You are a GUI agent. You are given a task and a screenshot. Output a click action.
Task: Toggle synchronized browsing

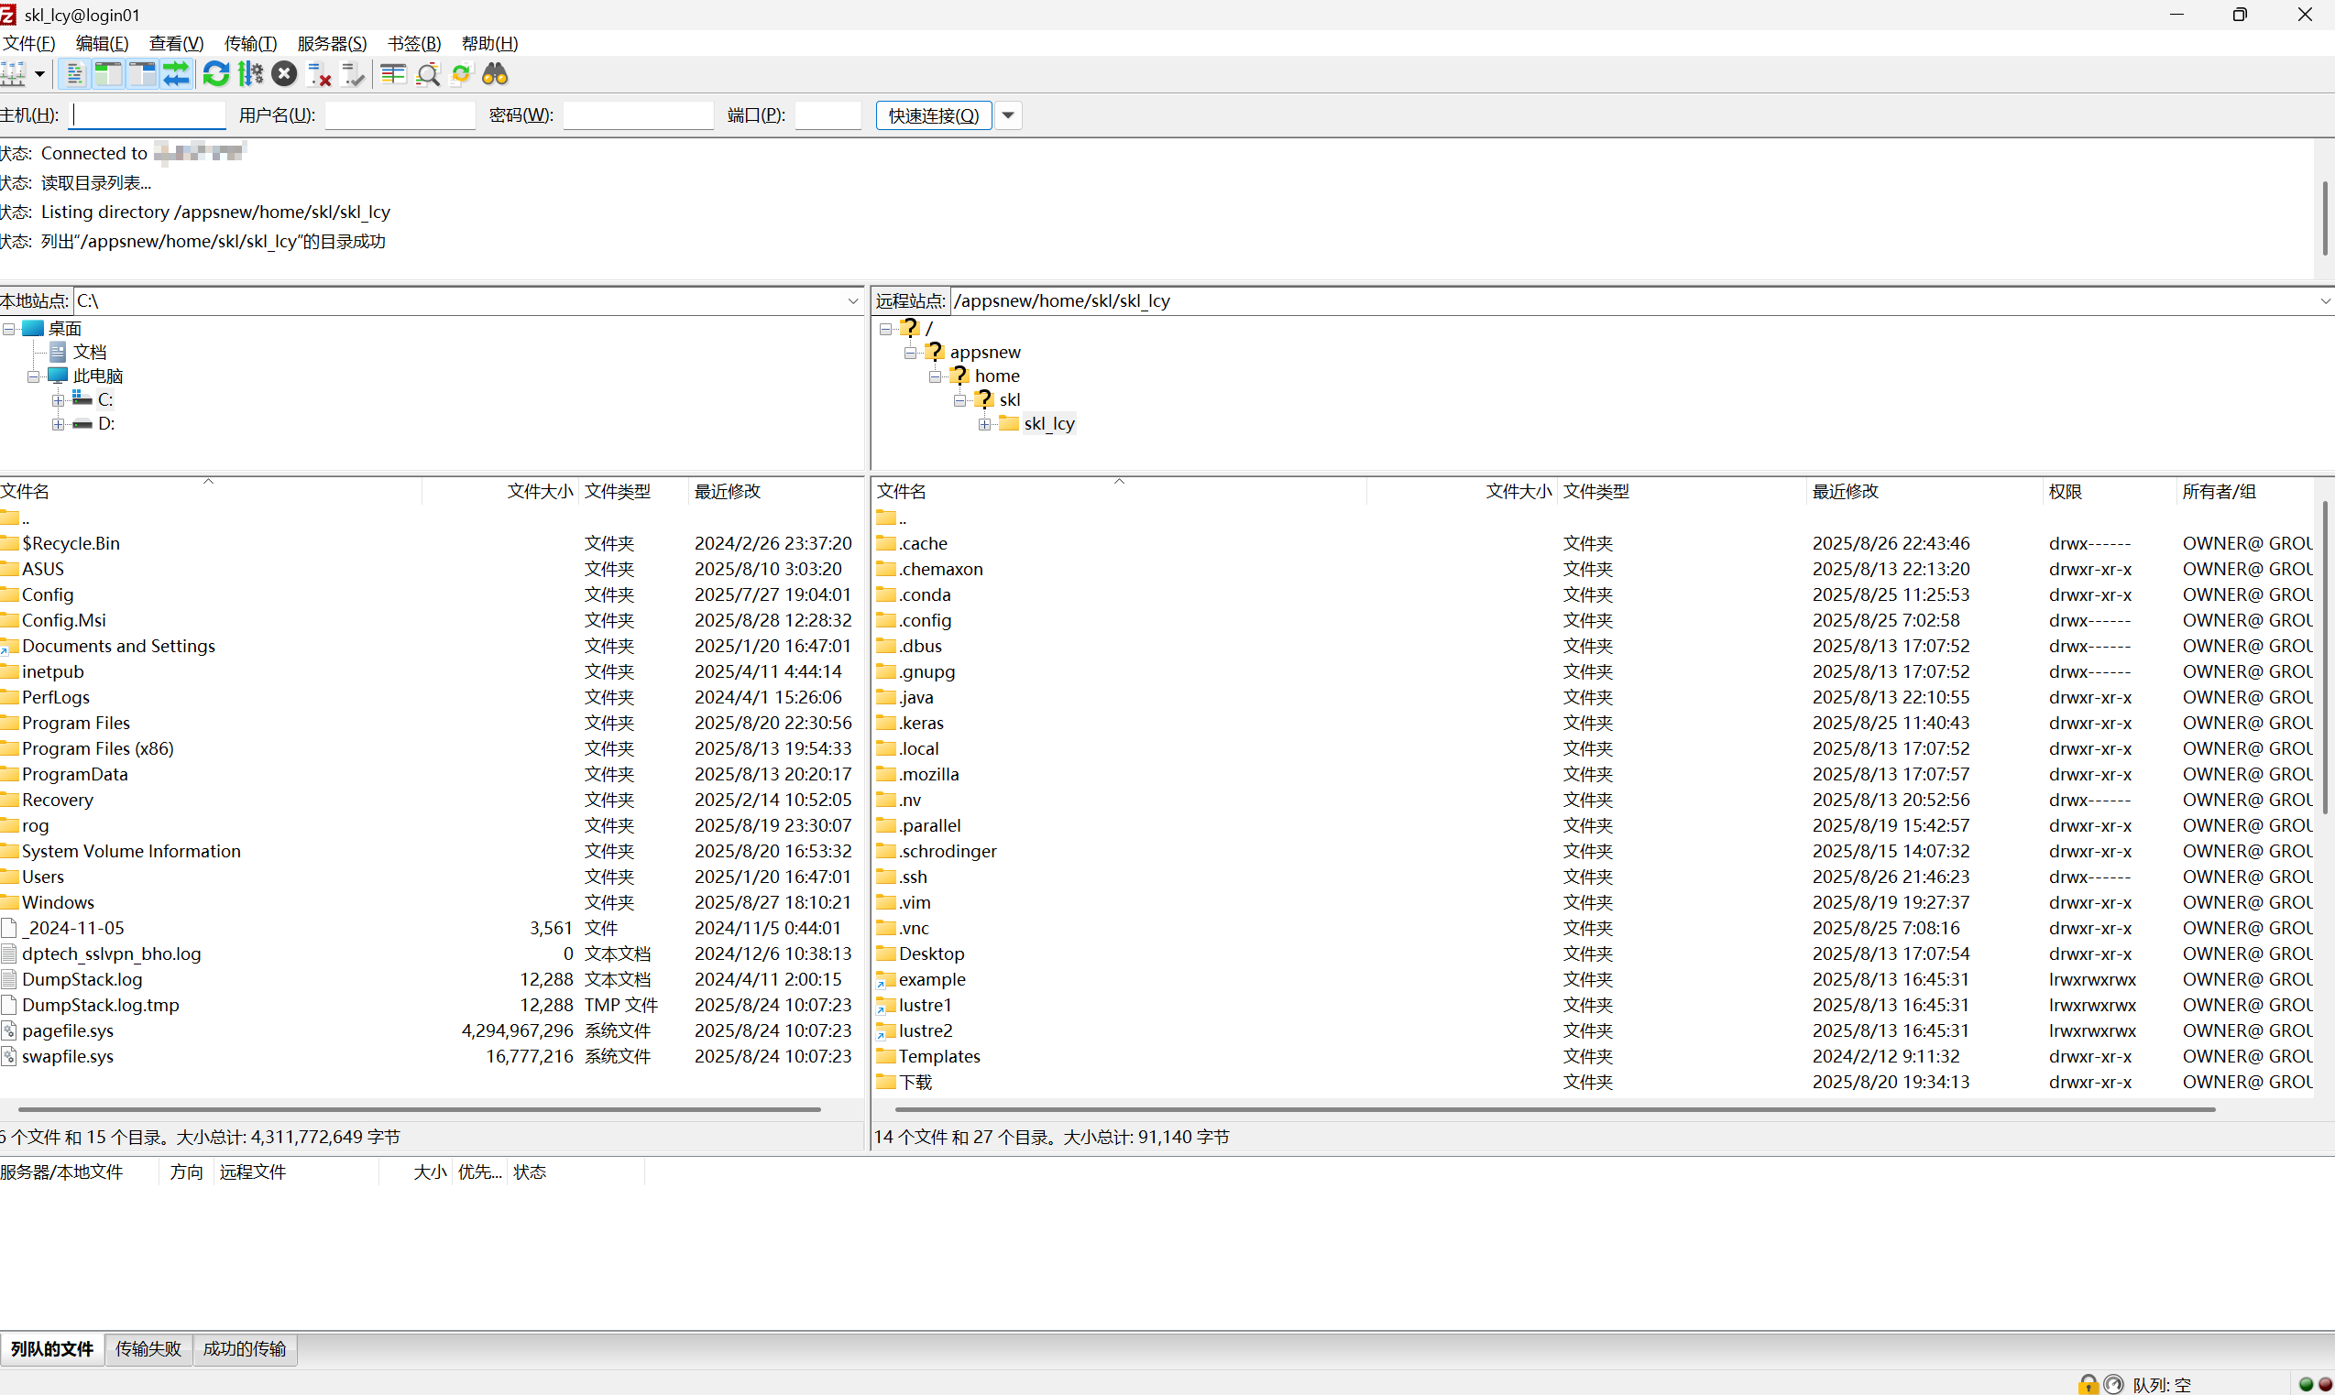pos(461,73)
